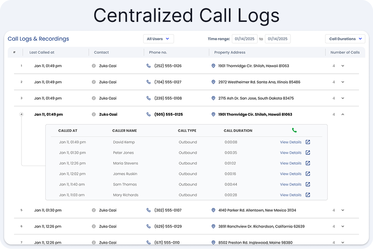Click phone icon beside (629) 555-0129
Image resolution: width=373 pixels, height=249 pixels.
pos(148,227)
